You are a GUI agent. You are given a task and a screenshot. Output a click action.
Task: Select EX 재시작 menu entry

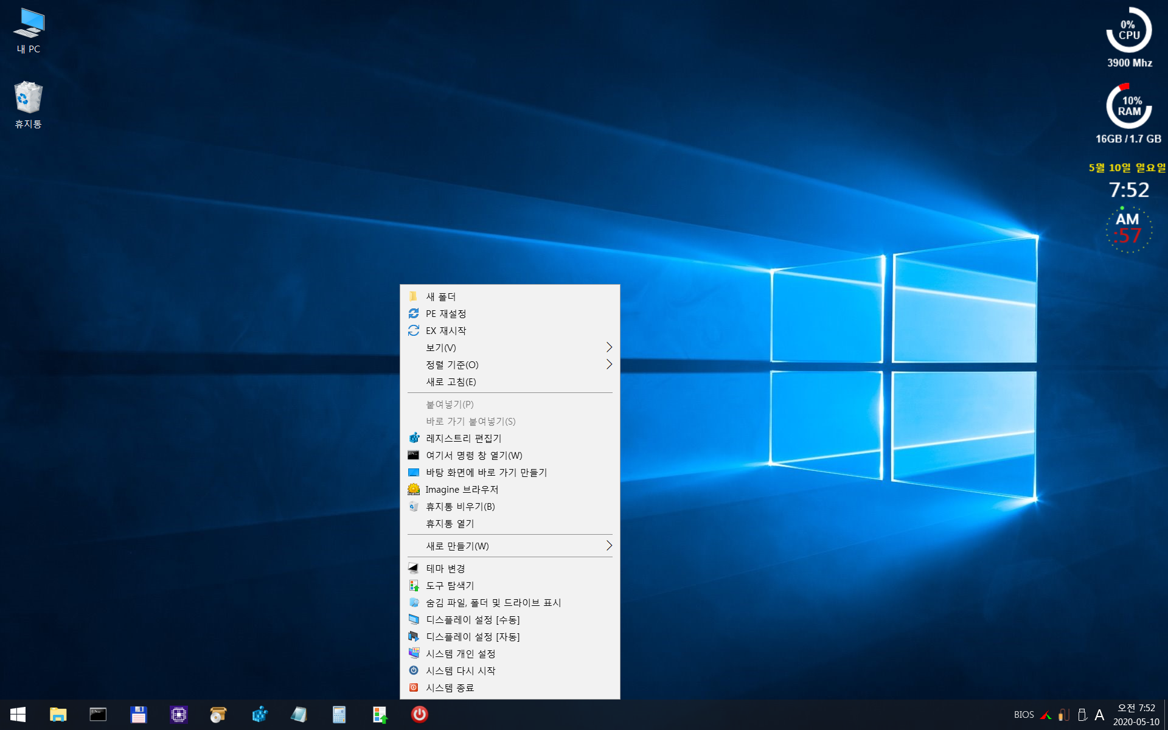510,330
